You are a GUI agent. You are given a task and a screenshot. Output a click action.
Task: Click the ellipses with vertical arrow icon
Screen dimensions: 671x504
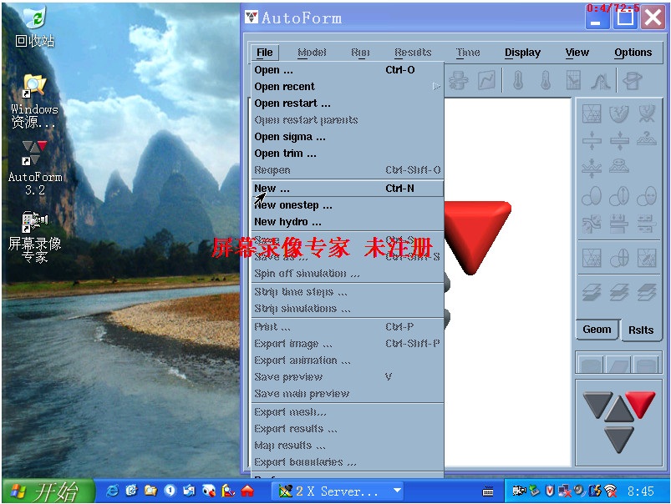[619, 196]
